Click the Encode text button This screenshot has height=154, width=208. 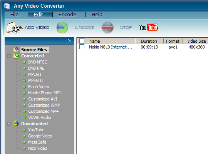tap(85, 27)
